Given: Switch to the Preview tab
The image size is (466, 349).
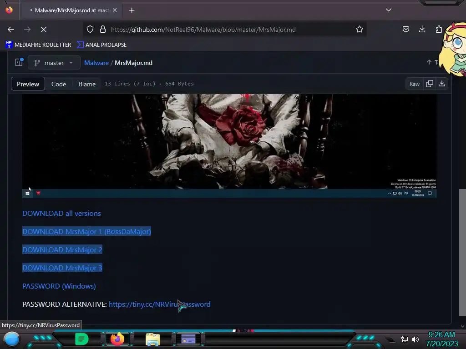Looking at the screenshot, I should click(28, 84).
